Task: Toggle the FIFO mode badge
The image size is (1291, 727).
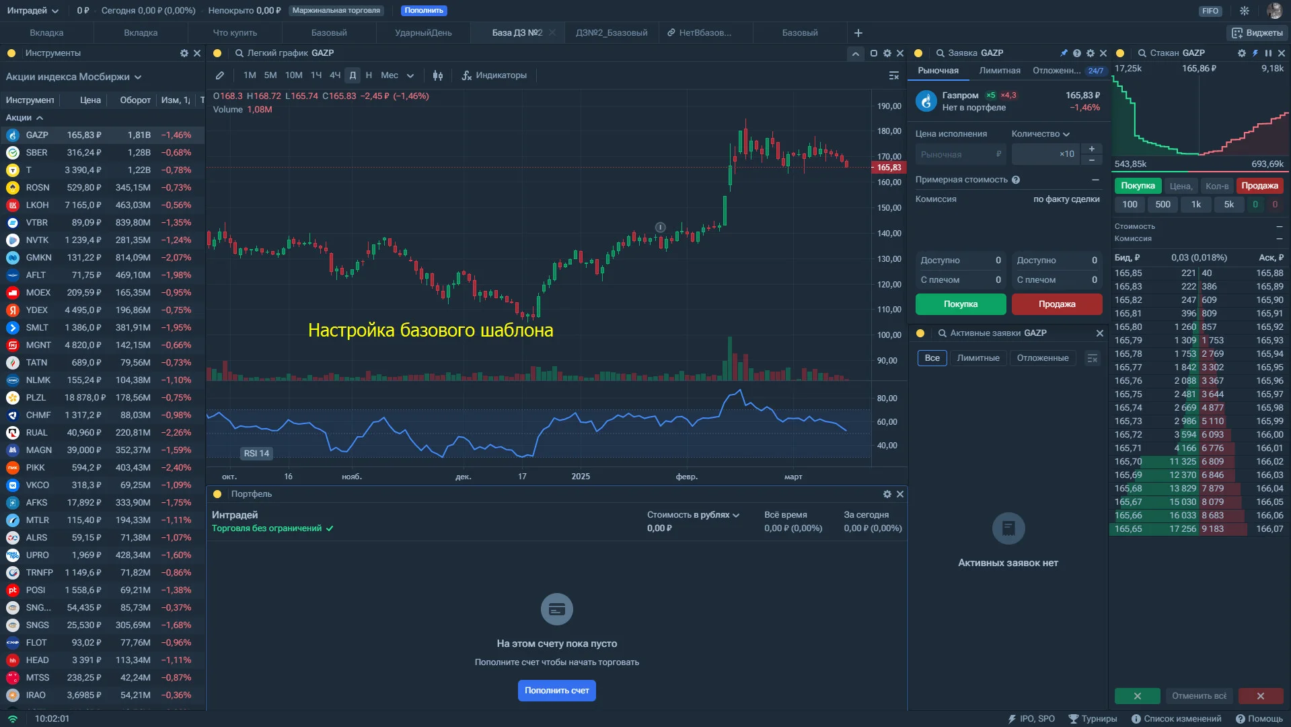Action: (x=1210, y=11)
